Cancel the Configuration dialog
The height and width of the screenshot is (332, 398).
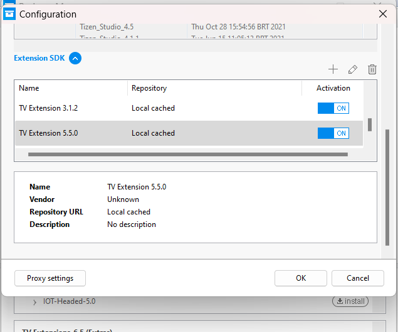(x=358, y=278)
